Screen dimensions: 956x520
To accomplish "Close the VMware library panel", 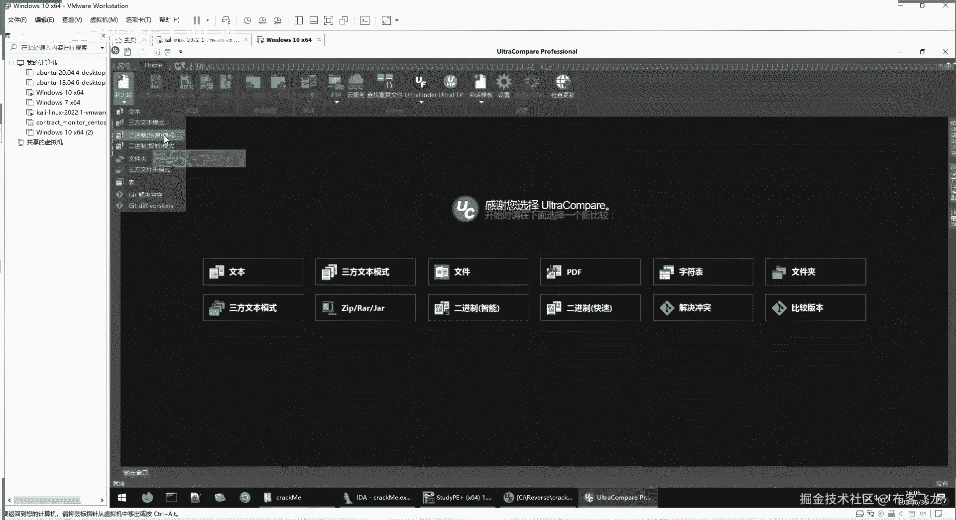I will coord(103,35).
